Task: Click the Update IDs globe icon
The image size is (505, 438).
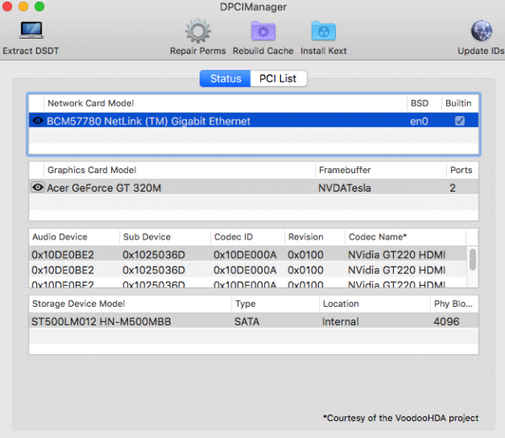Action: pyautogui.click(x=481, y=33)
